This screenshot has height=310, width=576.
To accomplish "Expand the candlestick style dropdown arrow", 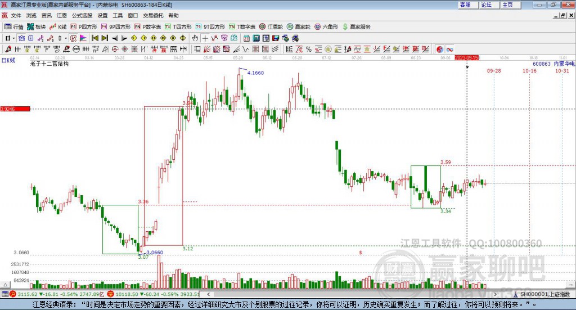I will [x=66, y=38].
